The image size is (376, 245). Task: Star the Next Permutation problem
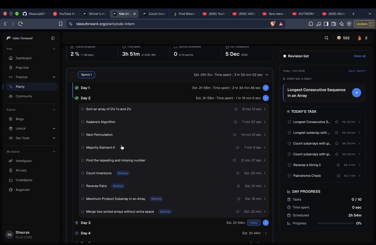[235, 135]
